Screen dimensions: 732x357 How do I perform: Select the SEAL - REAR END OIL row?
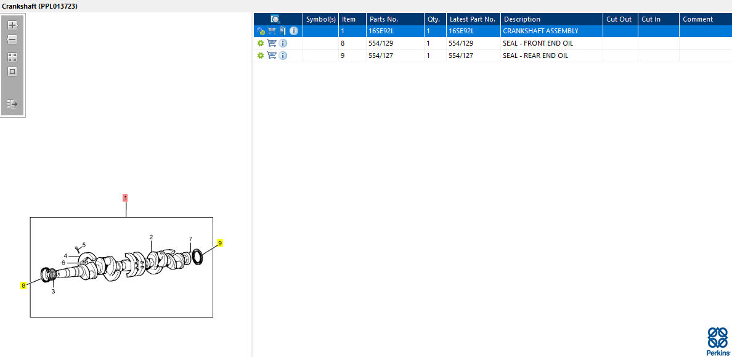492,55
